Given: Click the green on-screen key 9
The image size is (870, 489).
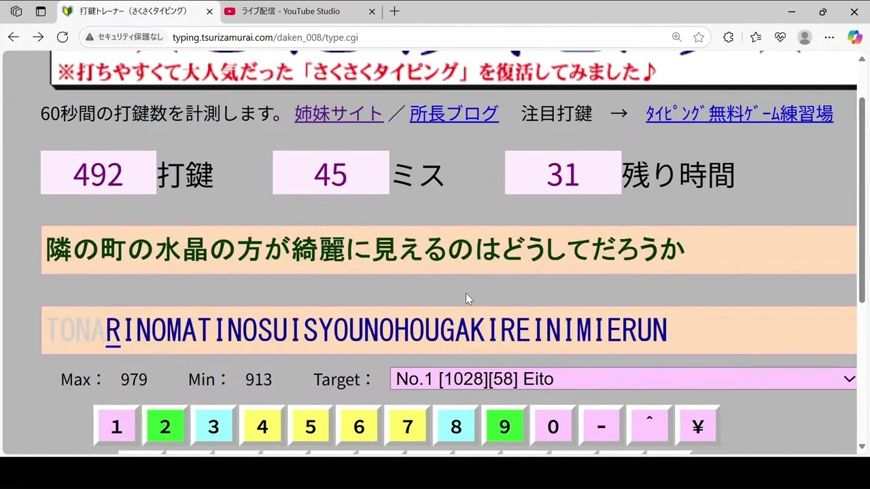Looking at the screenshot, I should pos(504,427).
